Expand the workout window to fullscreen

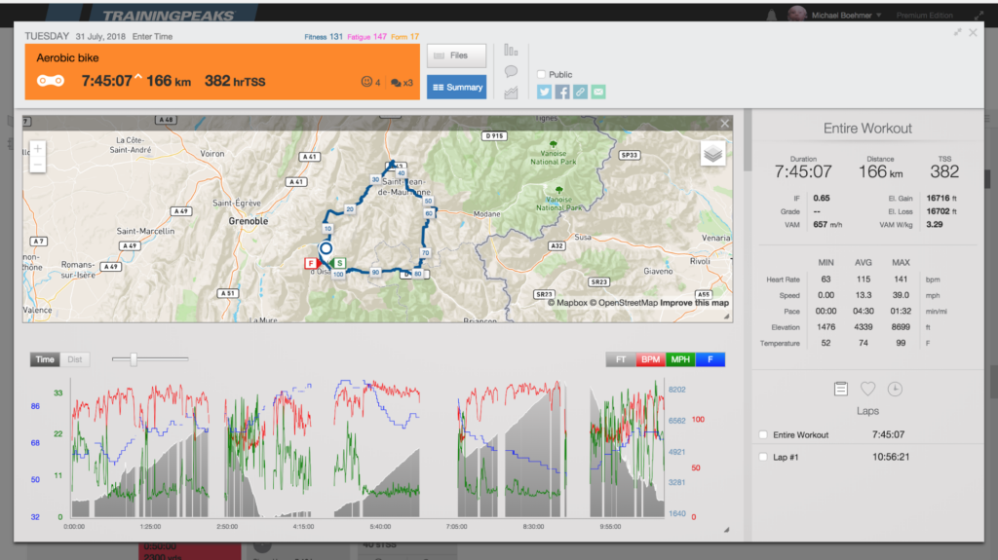coord(958,32)
